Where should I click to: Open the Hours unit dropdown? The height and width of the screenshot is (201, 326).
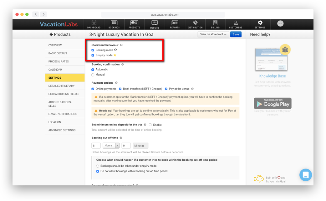point(111,145)
